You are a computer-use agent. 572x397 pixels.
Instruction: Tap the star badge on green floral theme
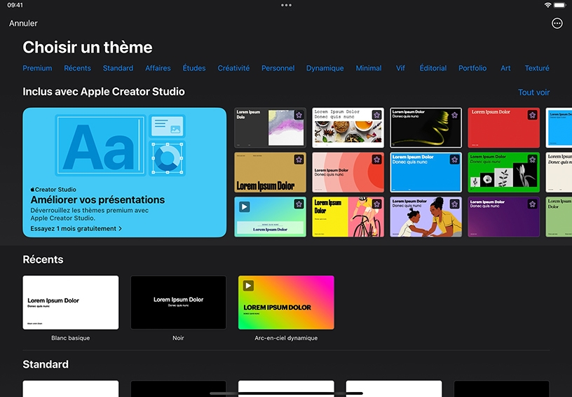click(x=532, y=160)
